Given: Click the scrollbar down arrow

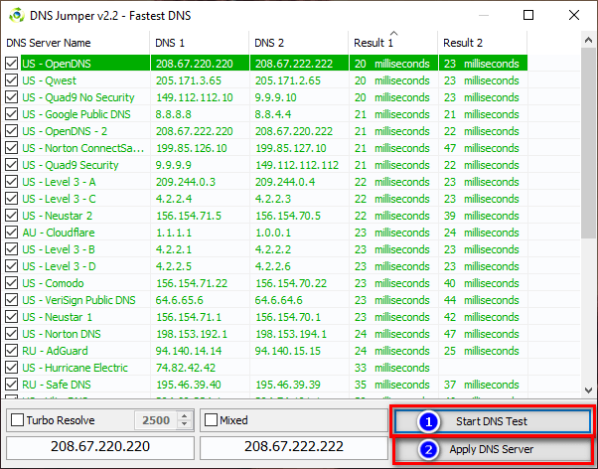Looking at the screenshot, I should (x=588, y=391).
